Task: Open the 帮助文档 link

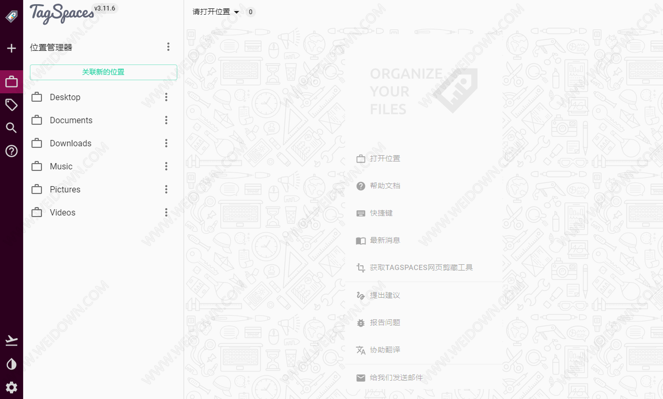Action: click(x=385, y=186)
